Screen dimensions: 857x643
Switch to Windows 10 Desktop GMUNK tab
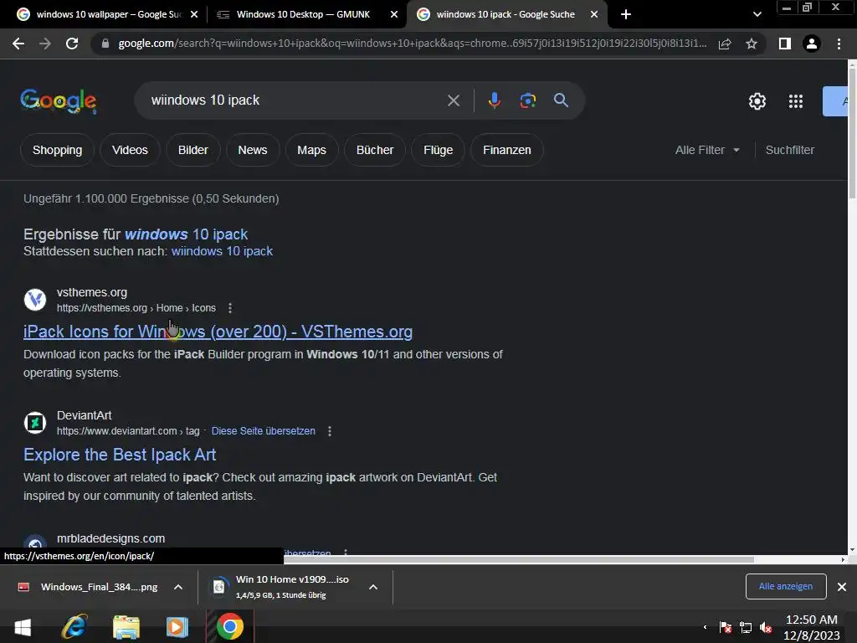pyautogui.click(x=303, y=14)
